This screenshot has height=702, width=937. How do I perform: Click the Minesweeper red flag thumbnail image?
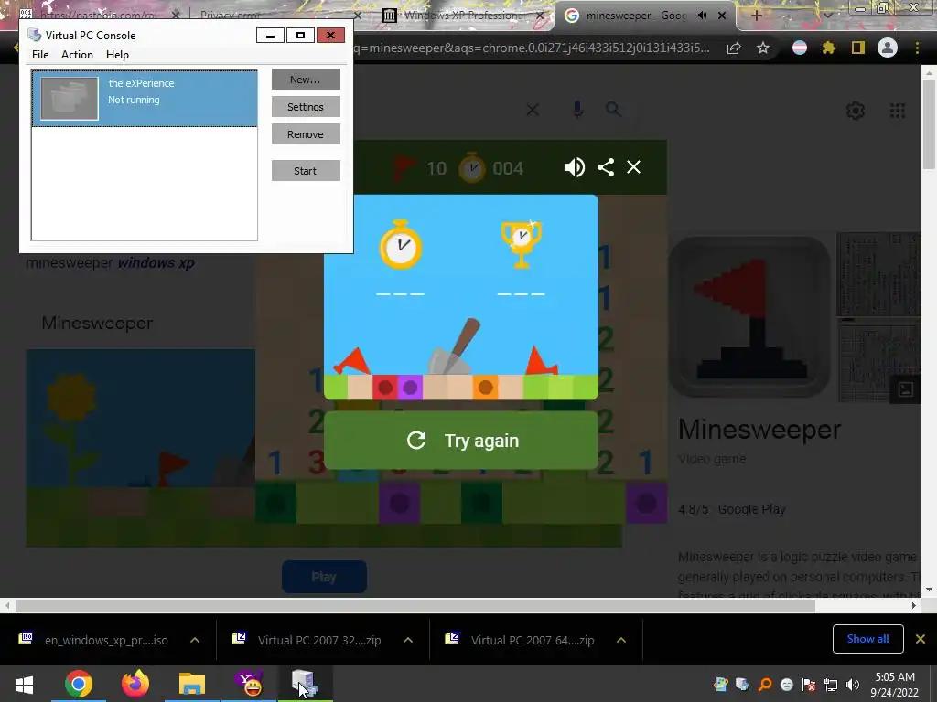click(x=749, y=317)
